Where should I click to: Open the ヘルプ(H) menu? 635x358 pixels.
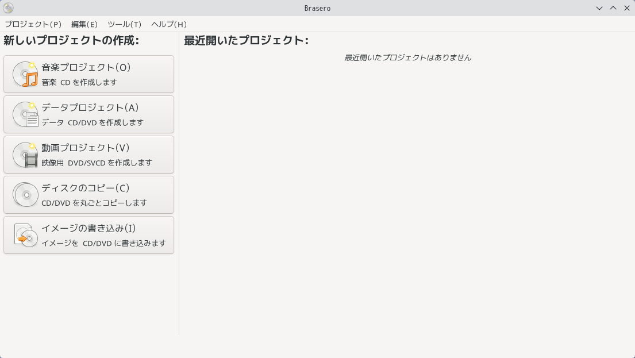pos(169,24)
